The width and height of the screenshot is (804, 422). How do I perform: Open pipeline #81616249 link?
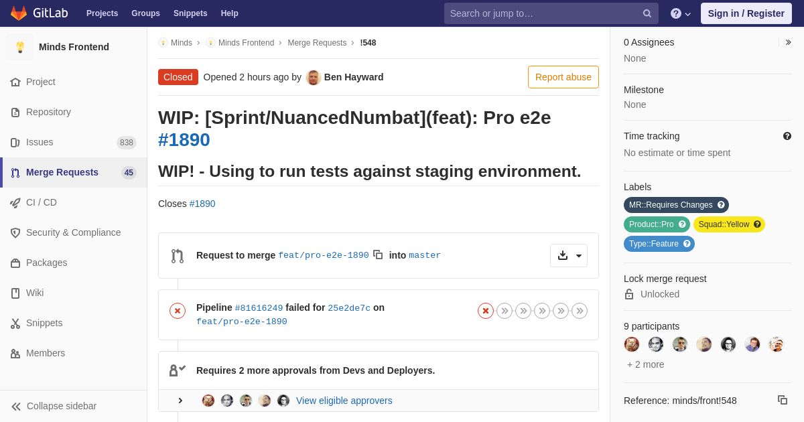[x=259, y=308]
